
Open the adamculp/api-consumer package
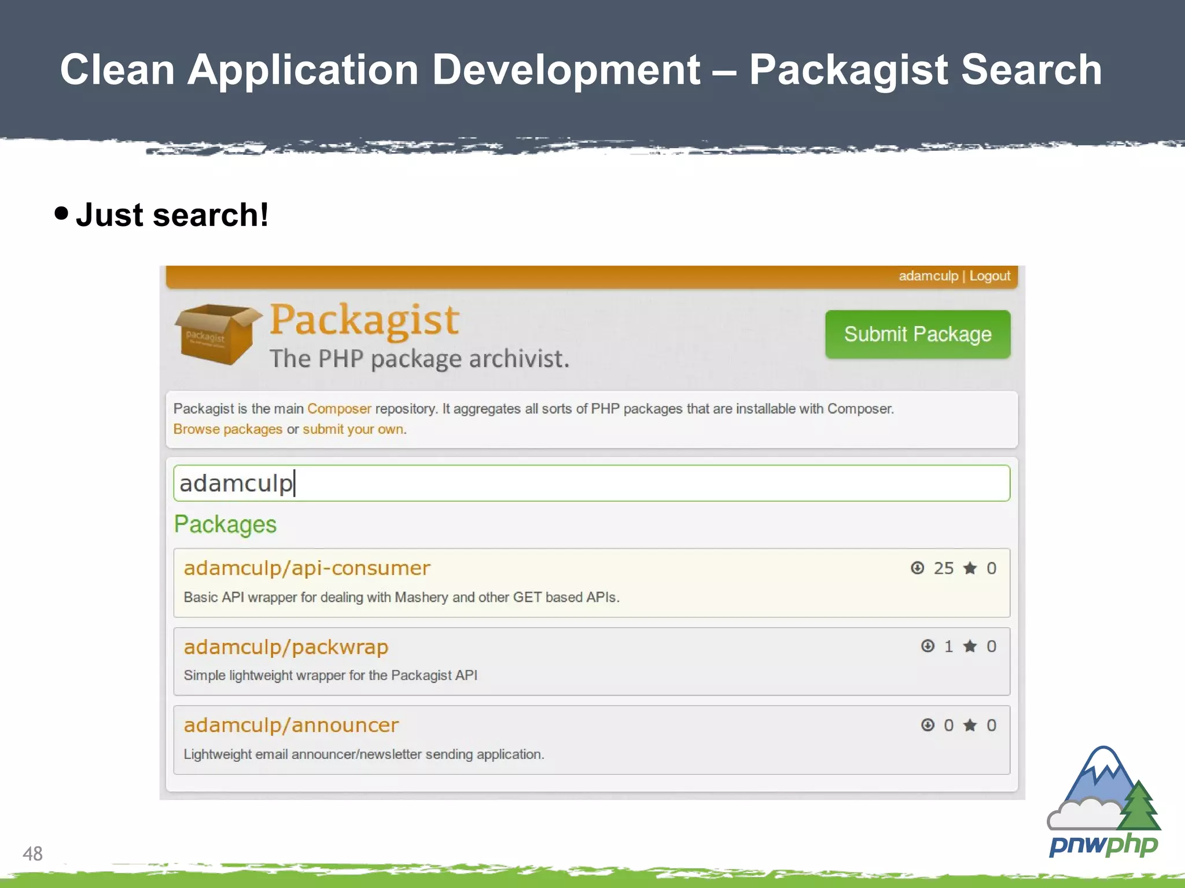307,568
